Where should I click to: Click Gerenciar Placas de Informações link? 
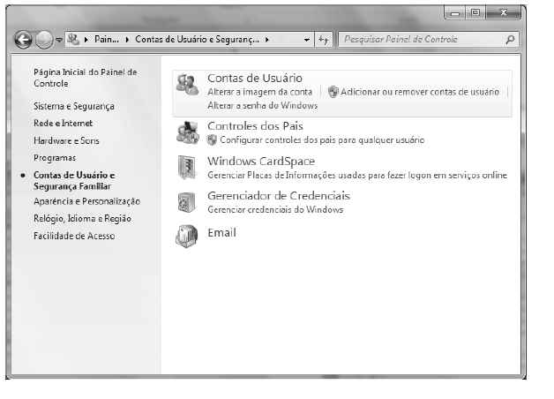pyautogui.click(x=357, y=176)
